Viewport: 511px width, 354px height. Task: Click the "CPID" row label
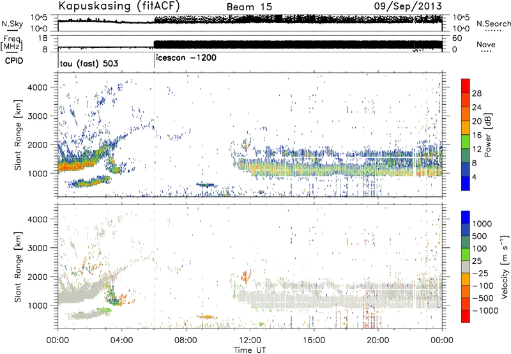point(14,61)
